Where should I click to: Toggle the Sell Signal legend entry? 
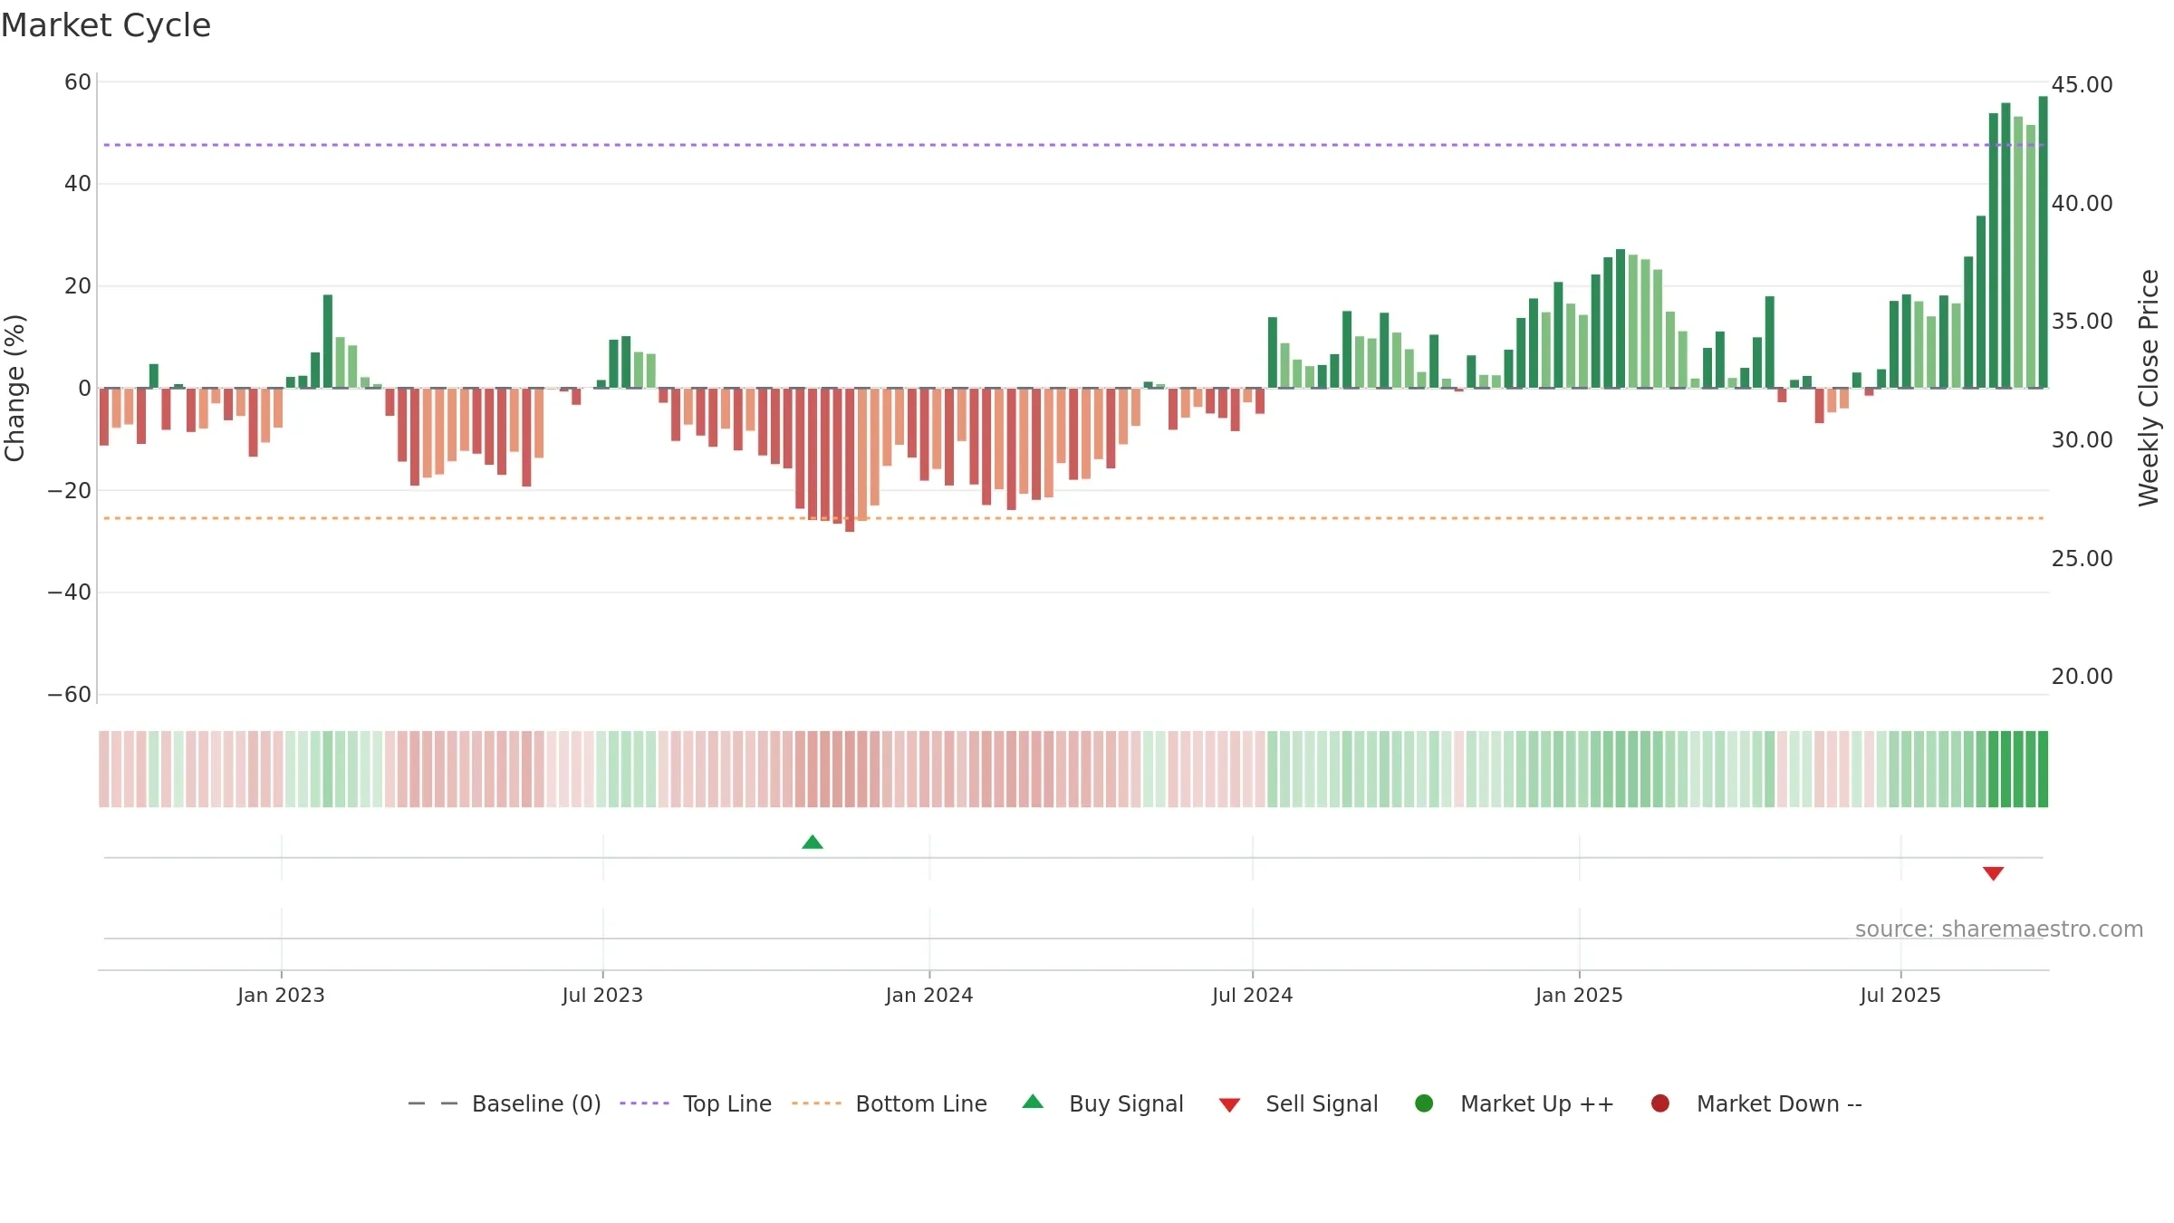1298,1103
